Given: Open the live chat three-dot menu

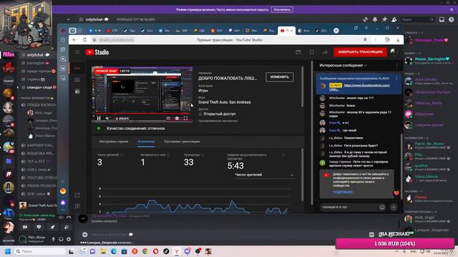Looking at the screenshot, I should 396,66.
